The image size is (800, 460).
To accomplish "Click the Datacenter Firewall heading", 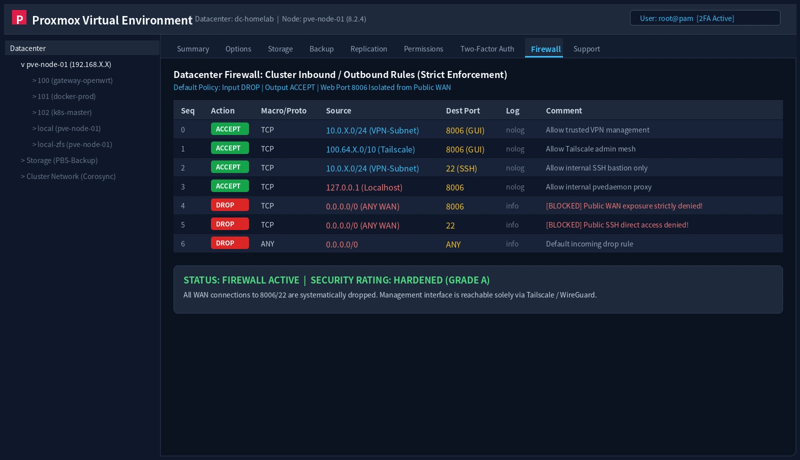I will [340, 74].
